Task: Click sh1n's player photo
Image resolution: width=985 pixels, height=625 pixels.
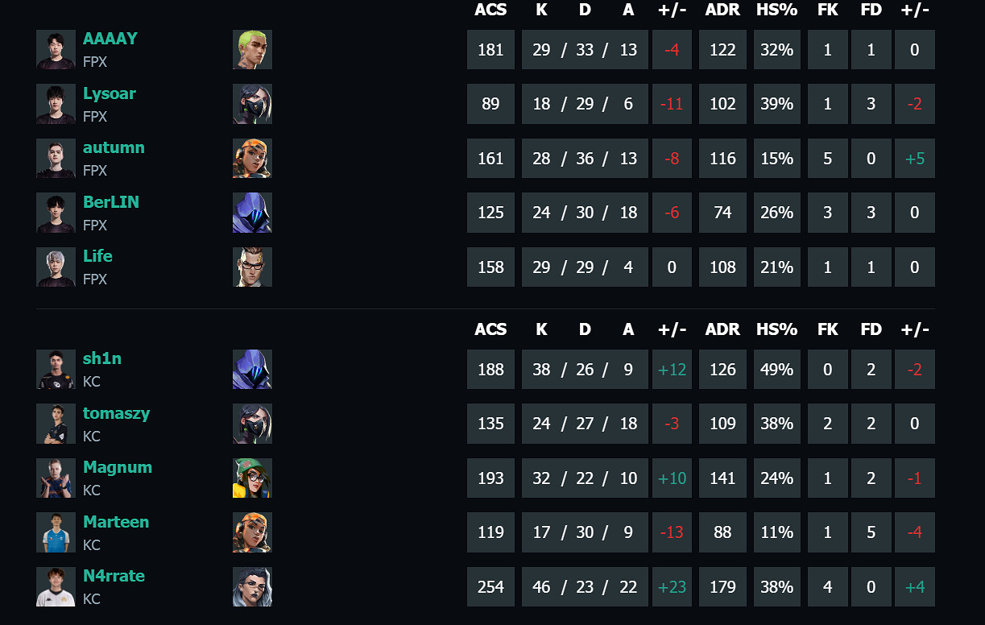Action: coord(56,370)
